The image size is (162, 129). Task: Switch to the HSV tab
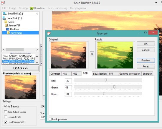[x=66, y=74]
